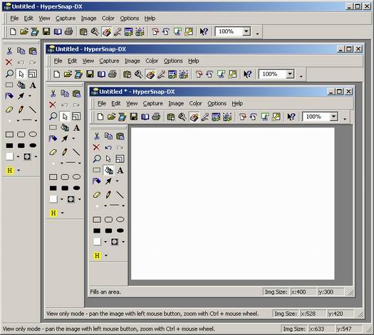The height and width of the screenshot is (335, 374).
Task: Select the Cut scissors in outermost left toolbar
Action: pos(9,51)
